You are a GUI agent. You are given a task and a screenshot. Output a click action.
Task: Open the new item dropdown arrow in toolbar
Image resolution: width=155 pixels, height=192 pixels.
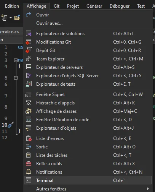11,18
